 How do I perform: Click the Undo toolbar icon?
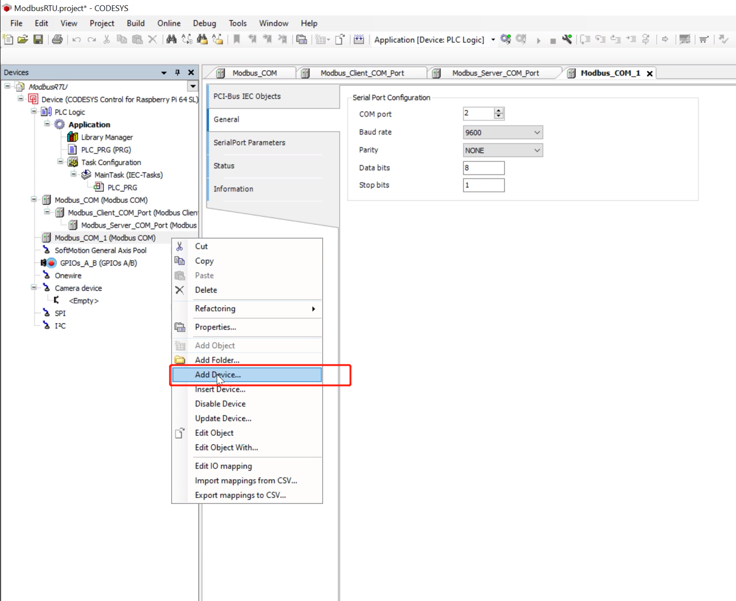pyautogui.click(x=77, y=40)
